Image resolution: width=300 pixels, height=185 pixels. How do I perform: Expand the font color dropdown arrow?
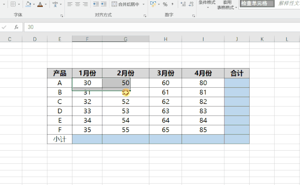pyautogui.click(x=46, y=4)
